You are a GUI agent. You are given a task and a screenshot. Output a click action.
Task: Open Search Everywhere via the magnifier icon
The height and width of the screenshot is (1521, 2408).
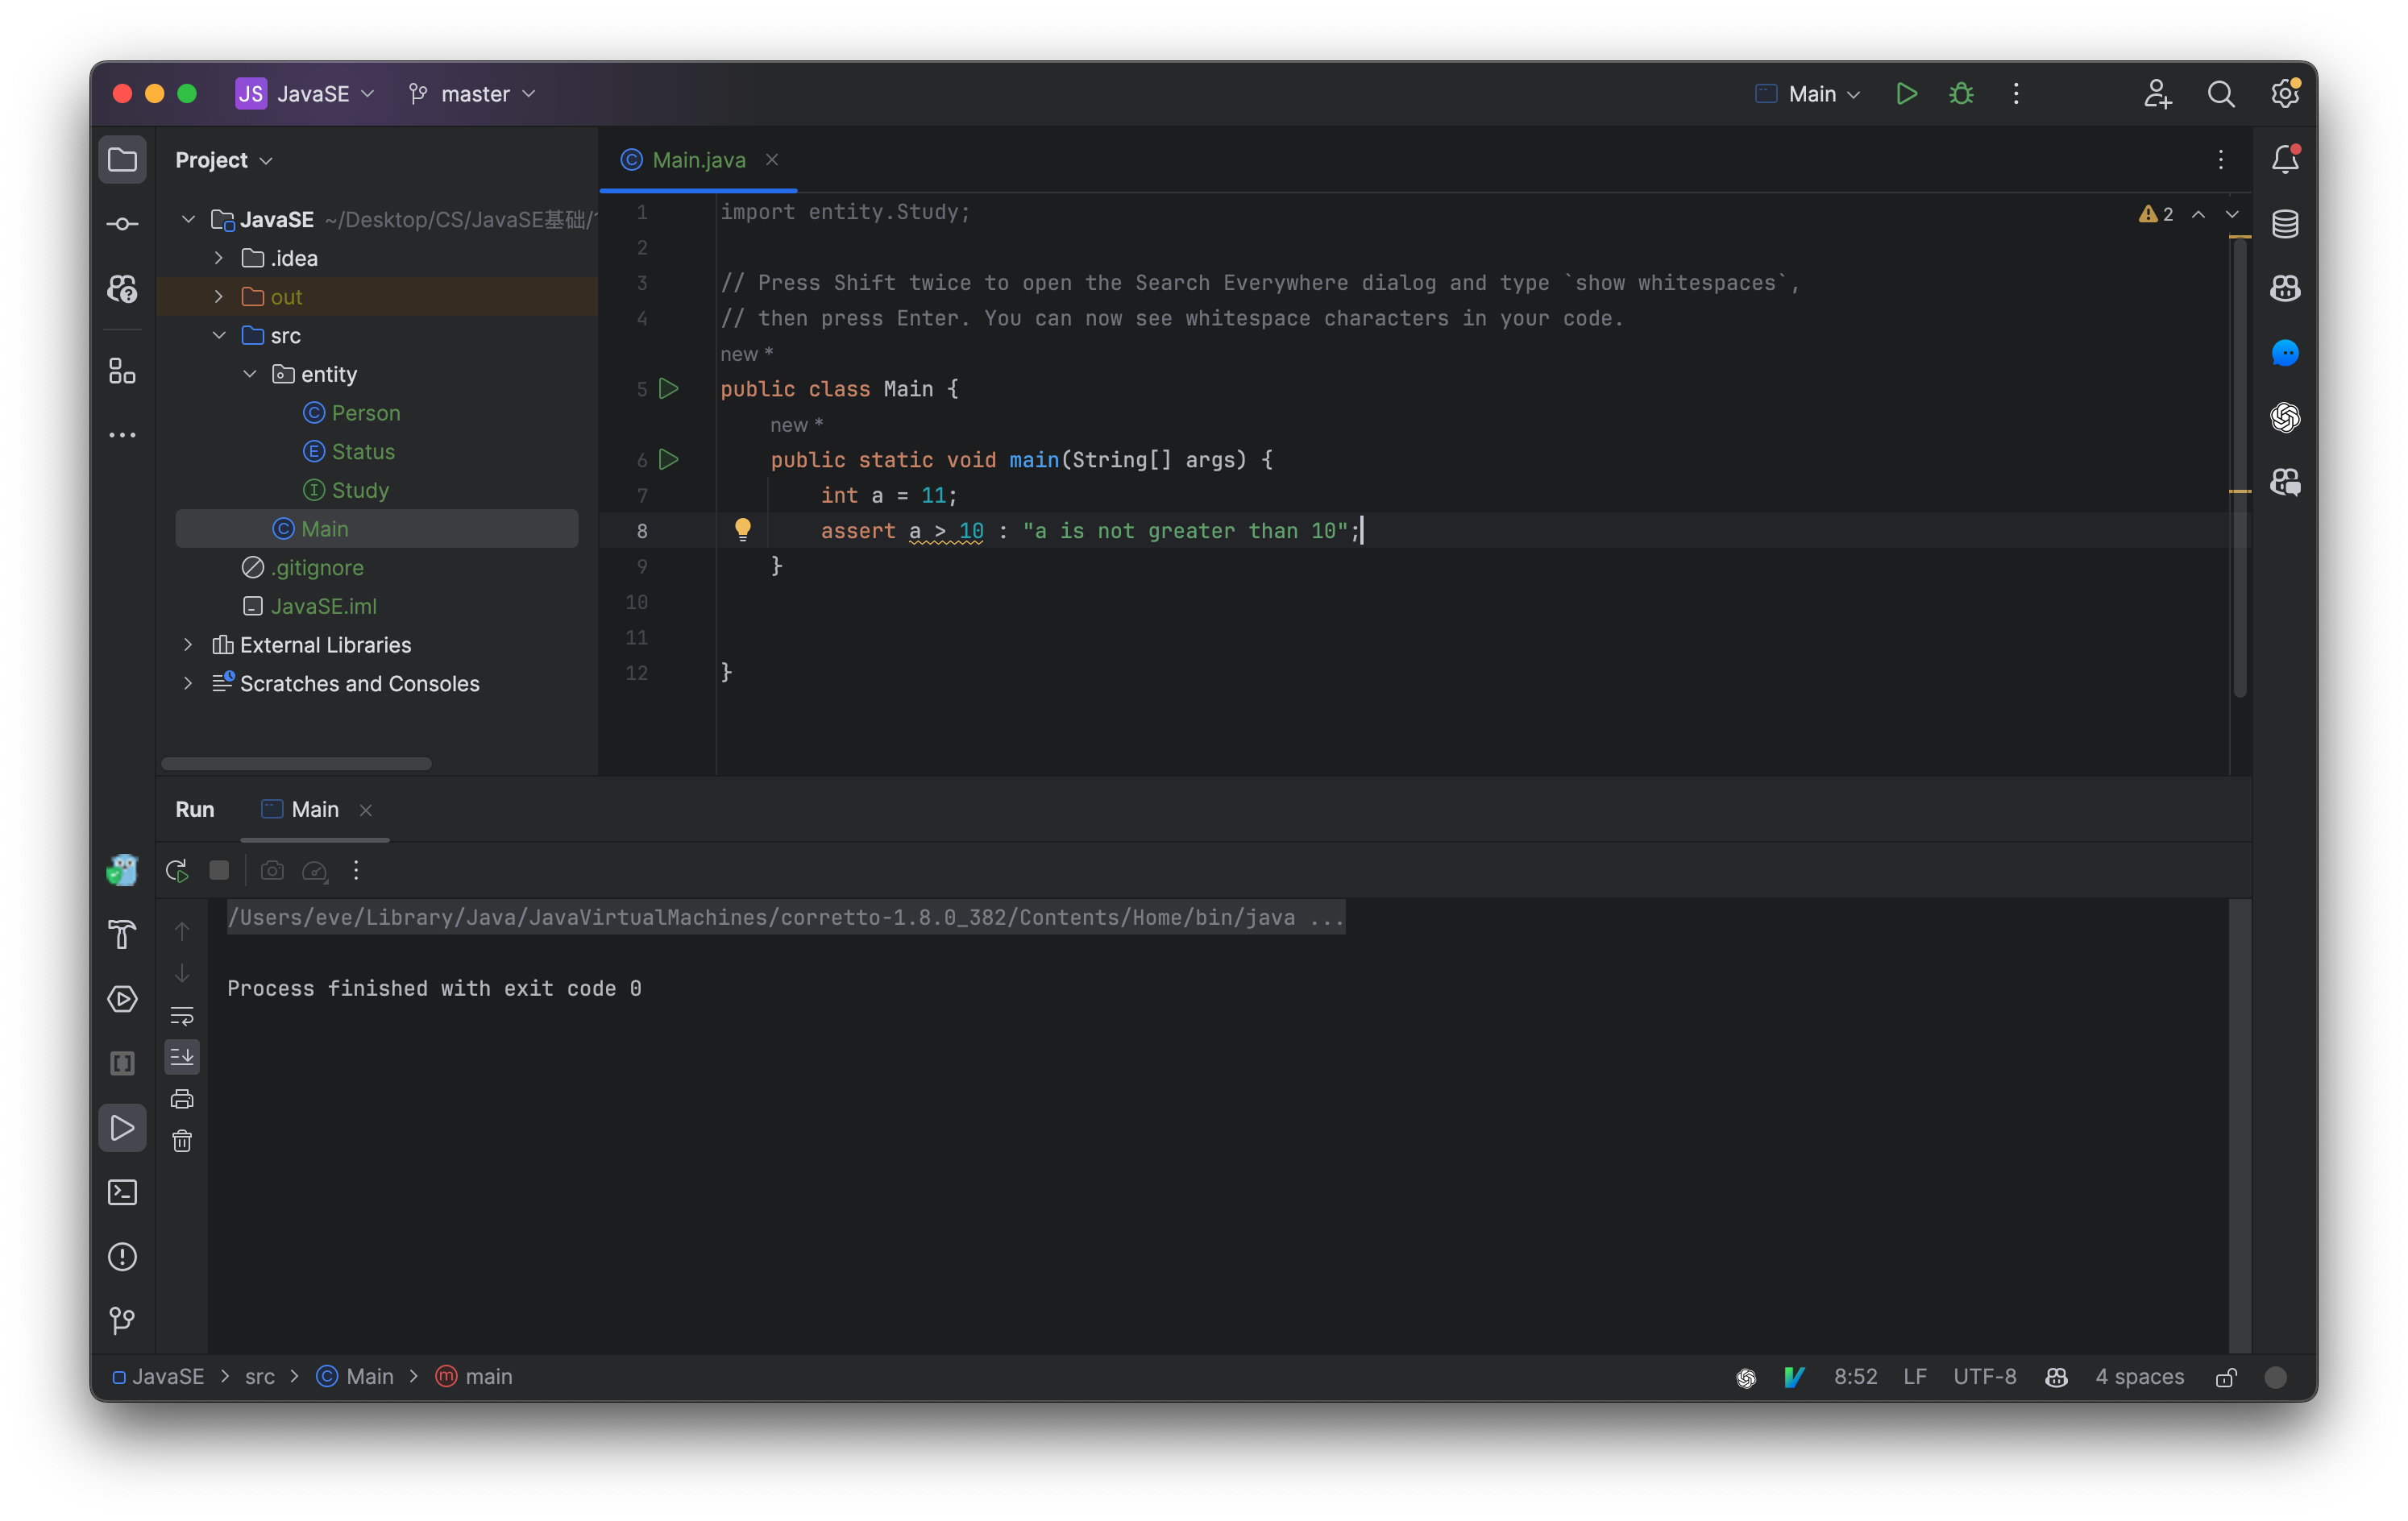coord(2220,93)
